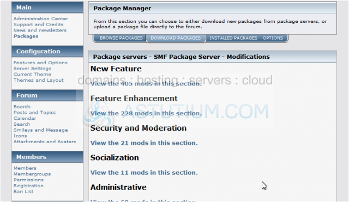
Task: Open the Search settings link
Action: point(22,124)
